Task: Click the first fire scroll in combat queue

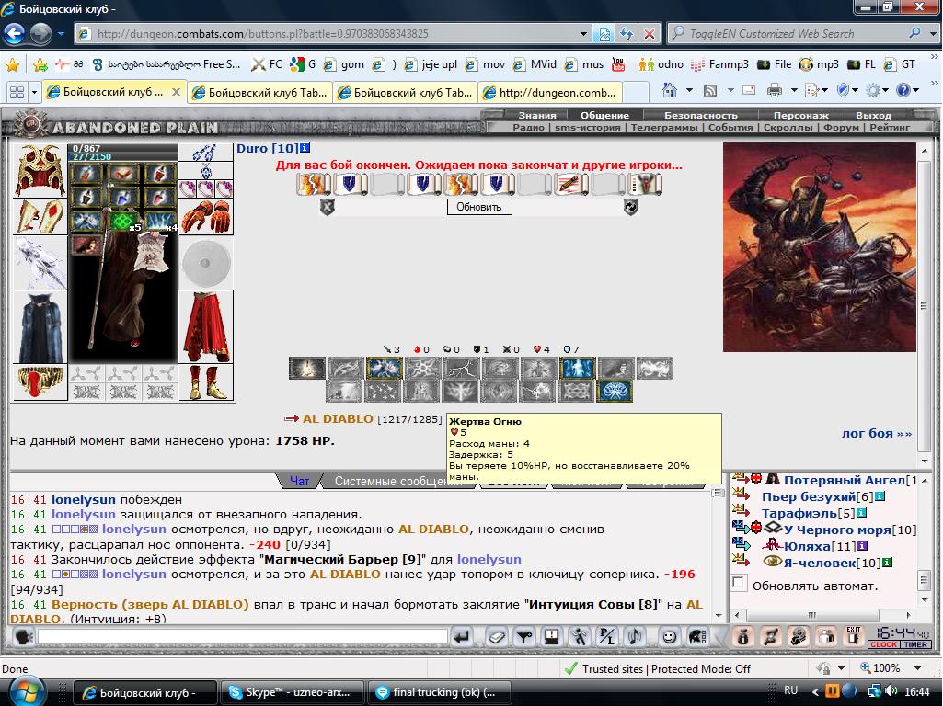Action: [x=314, y=184]
